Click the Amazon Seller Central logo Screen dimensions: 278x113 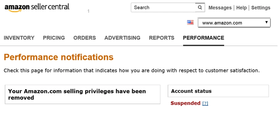pos(37,8)
